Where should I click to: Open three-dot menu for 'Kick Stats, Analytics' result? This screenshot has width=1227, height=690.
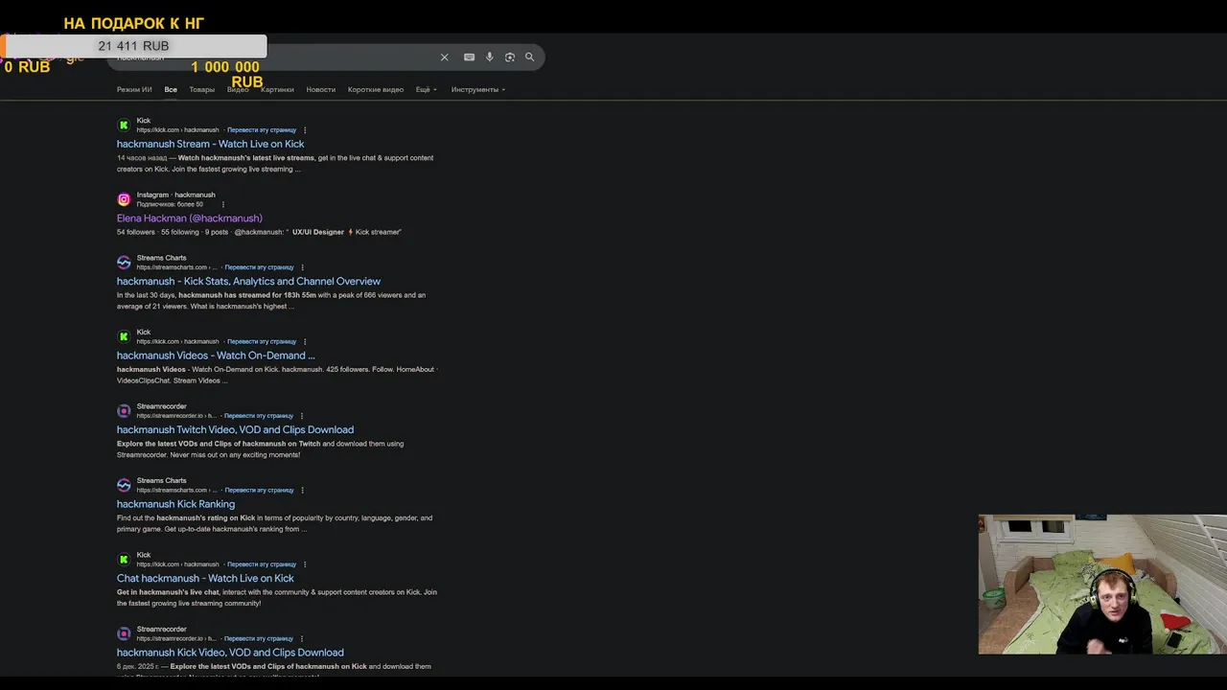coord(303,267)
